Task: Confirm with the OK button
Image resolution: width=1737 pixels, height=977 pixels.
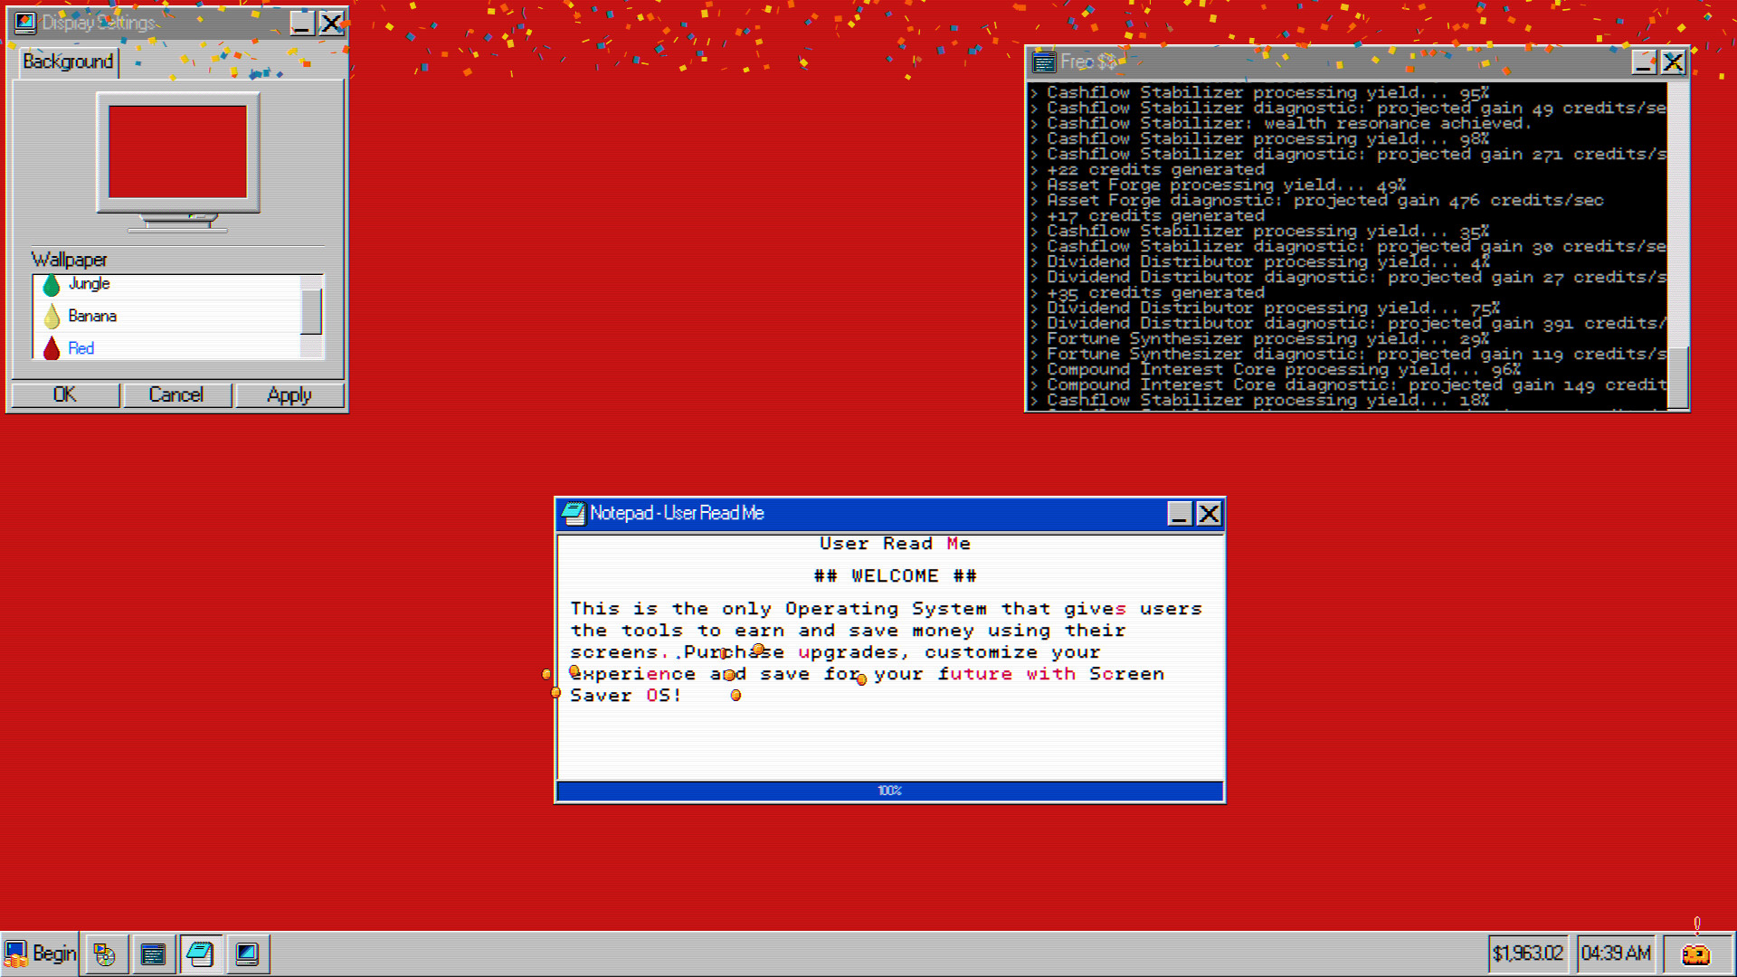Action: [64, 395]
